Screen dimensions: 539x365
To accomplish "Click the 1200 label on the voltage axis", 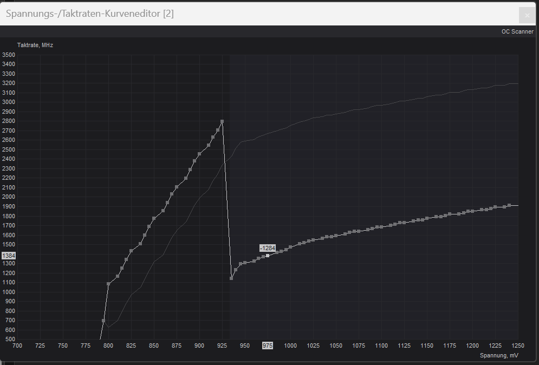I will [472, 346].
